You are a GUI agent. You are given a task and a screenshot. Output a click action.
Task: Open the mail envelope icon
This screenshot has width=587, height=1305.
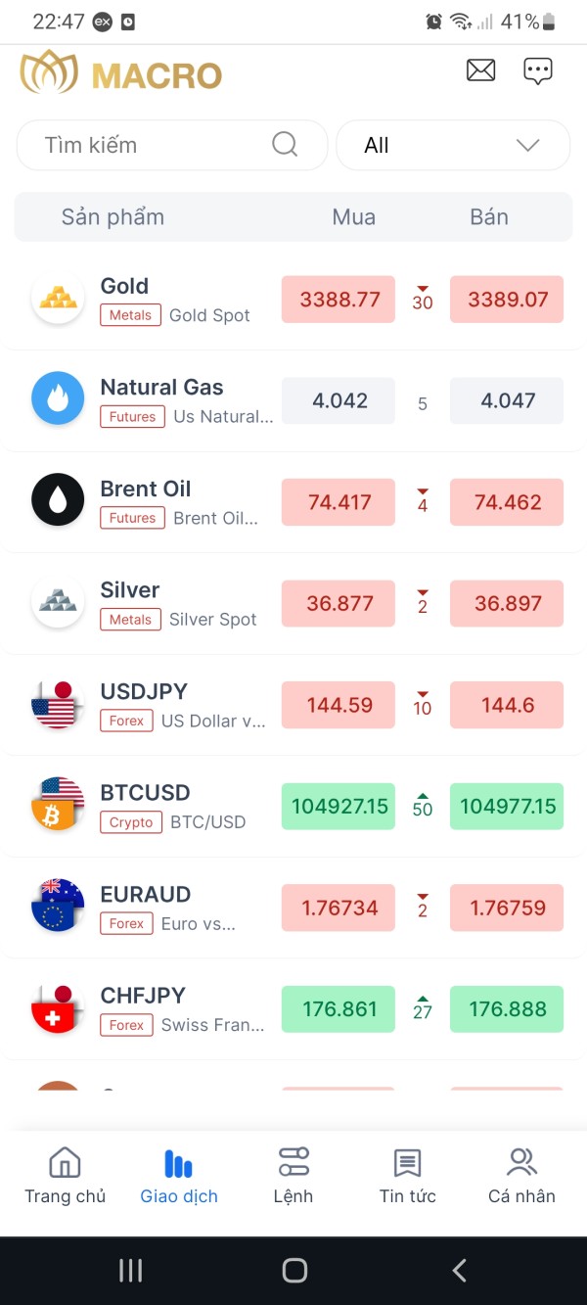(x=480, y=70)
